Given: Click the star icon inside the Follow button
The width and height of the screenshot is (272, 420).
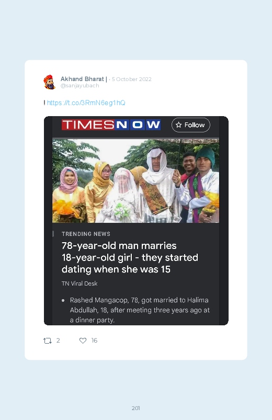Looking at the screenshot, I should point(179,125).
